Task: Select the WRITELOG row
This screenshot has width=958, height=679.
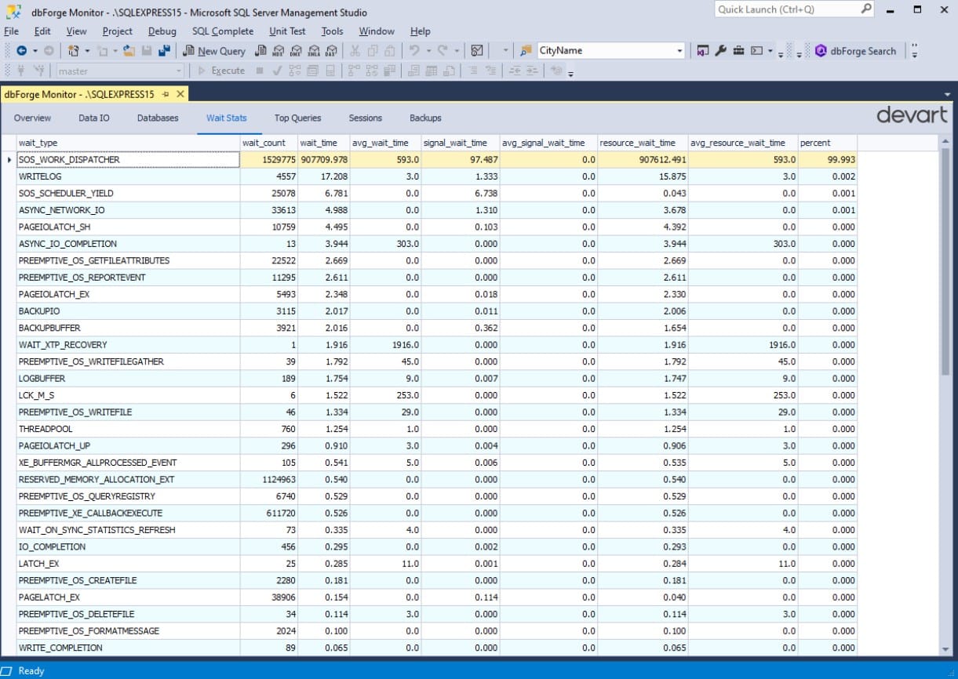Action: coord(436,176)
